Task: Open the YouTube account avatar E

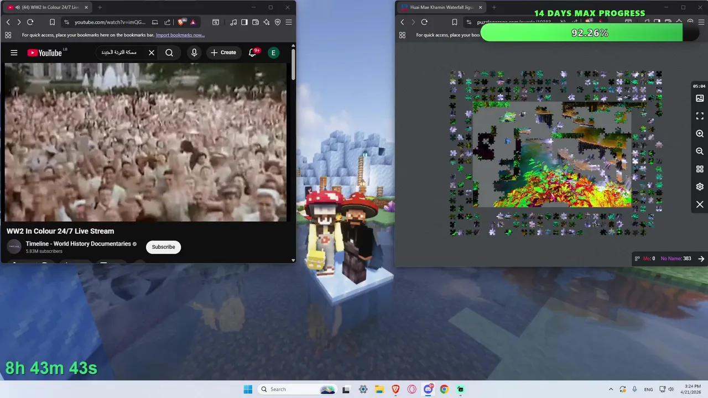Action: [x=273, y=53]
